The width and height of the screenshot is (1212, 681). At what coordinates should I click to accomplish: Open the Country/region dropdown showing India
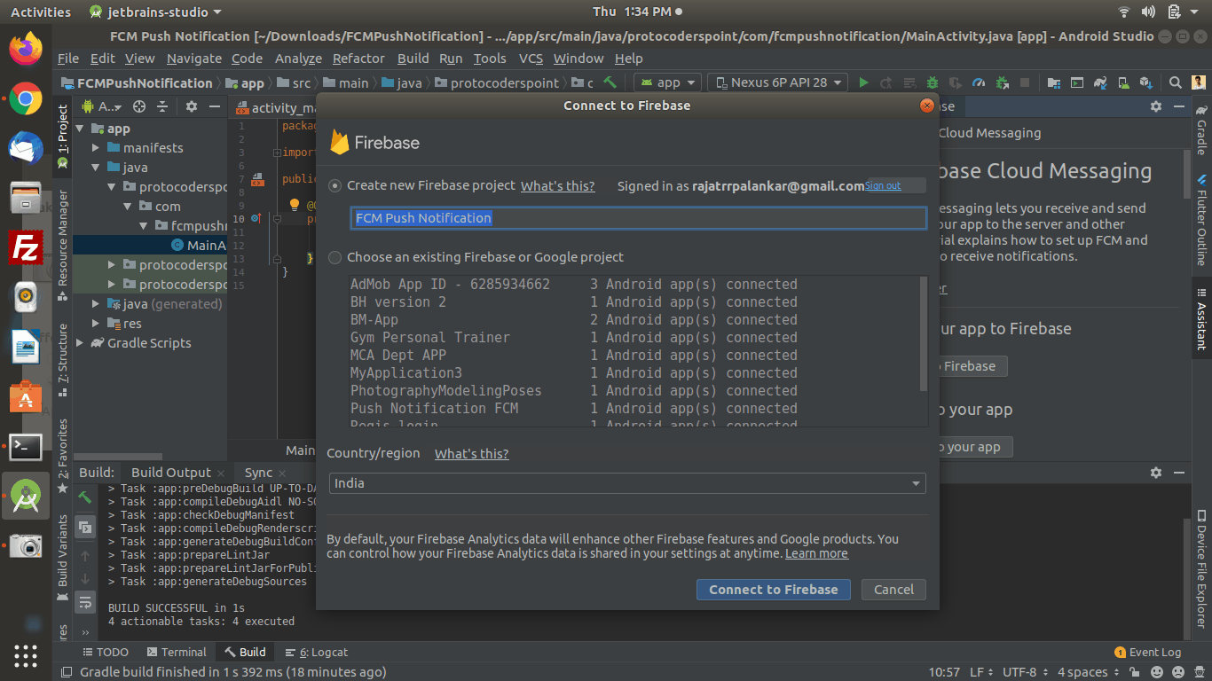tap(626, 483)
